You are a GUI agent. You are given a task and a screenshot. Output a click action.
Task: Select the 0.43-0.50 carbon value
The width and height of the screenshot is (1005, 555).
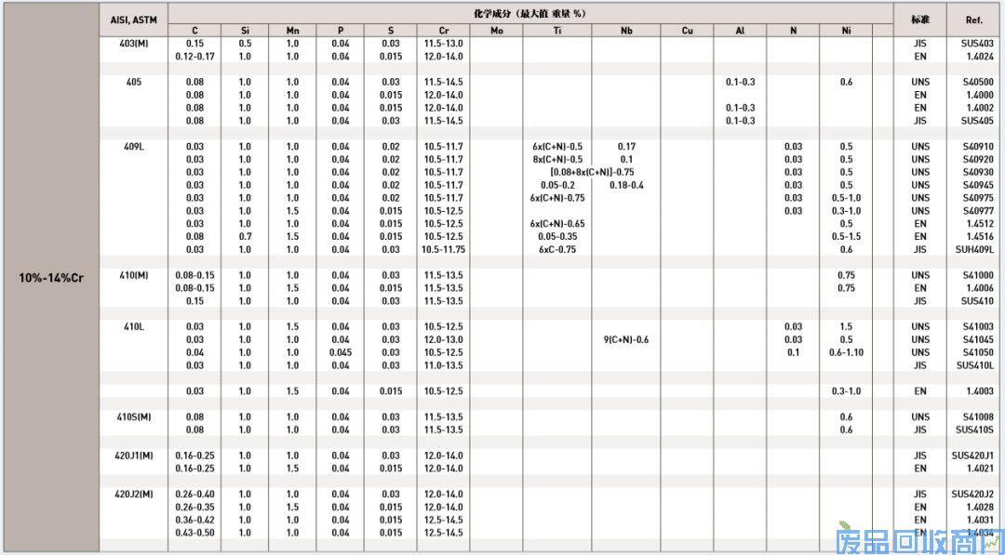pos(194,533)
